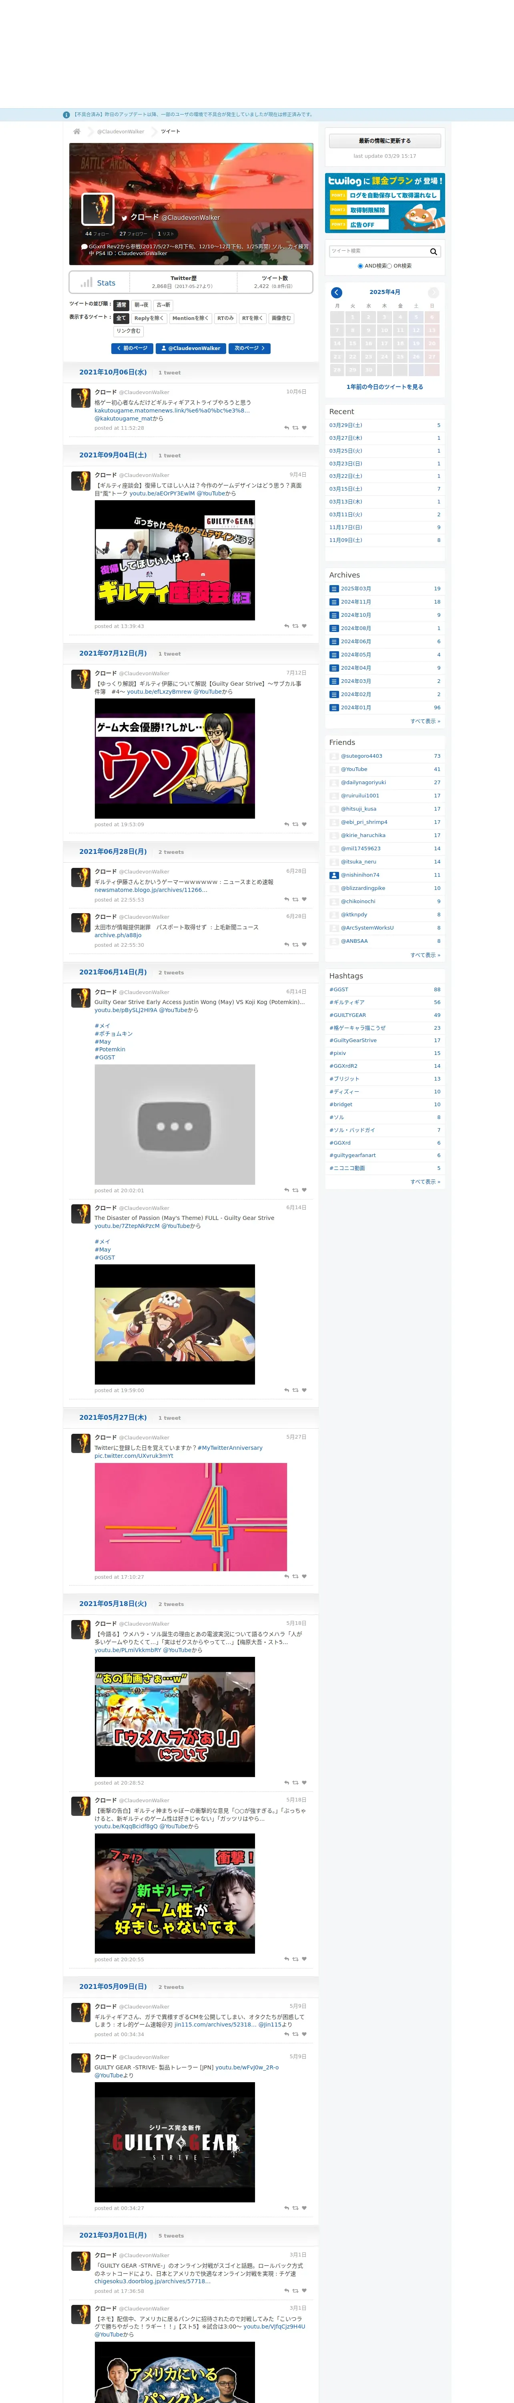Select the Replyを除く filter
514x2403 pixels.
pos(149,318)
